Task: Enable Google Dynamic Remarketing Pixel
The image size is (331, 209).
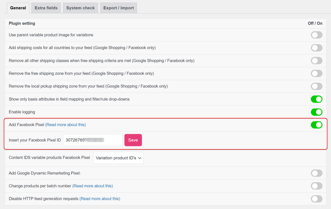Action: tap(316, 173)
